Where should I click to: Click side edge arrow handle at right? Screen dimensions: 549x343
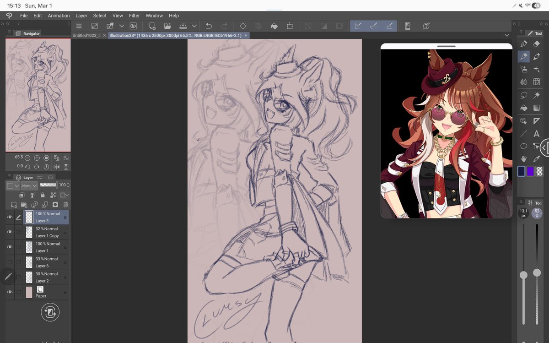point(544,148)
